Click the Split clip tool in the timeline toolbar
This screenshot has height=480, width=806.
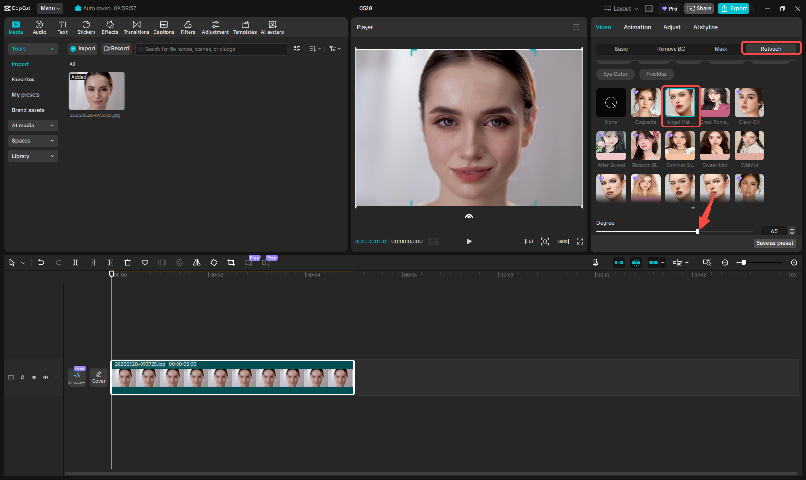(x=75, y=263)
